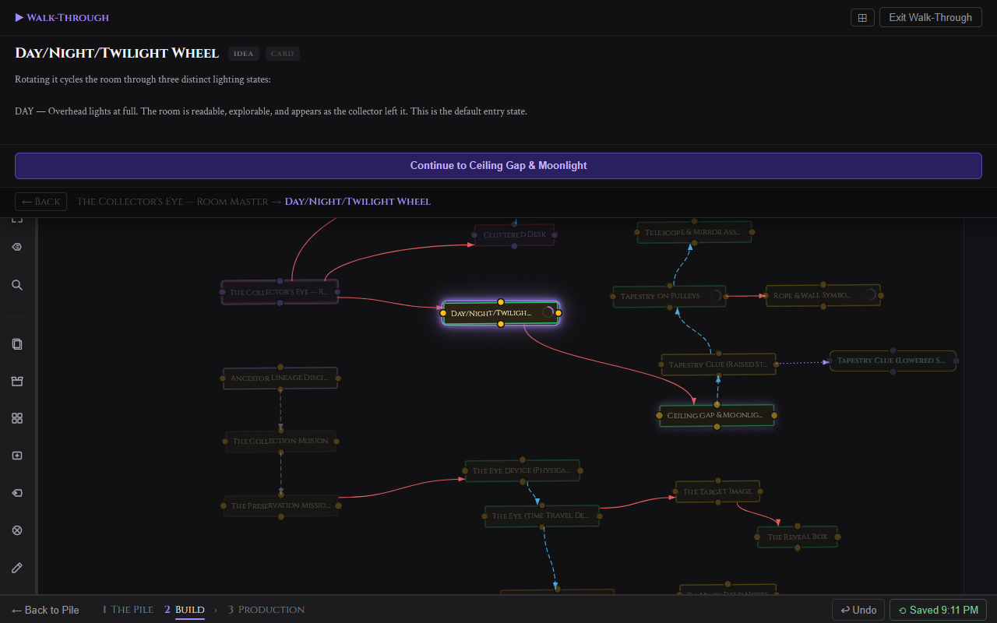Continue to Ceiling Gap & Moonlight
997x623 pixels.
(498, 166)
